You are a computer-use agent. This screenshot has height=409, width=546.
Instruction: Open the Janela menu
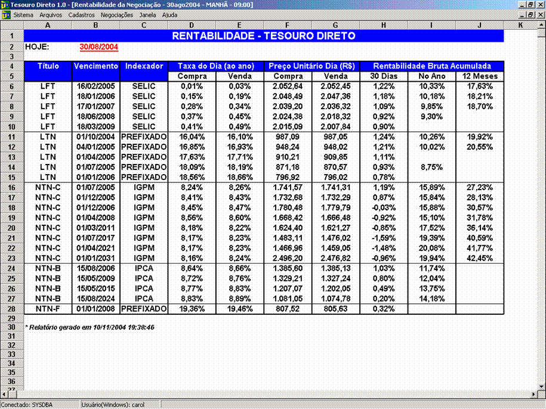pos(147,14)
